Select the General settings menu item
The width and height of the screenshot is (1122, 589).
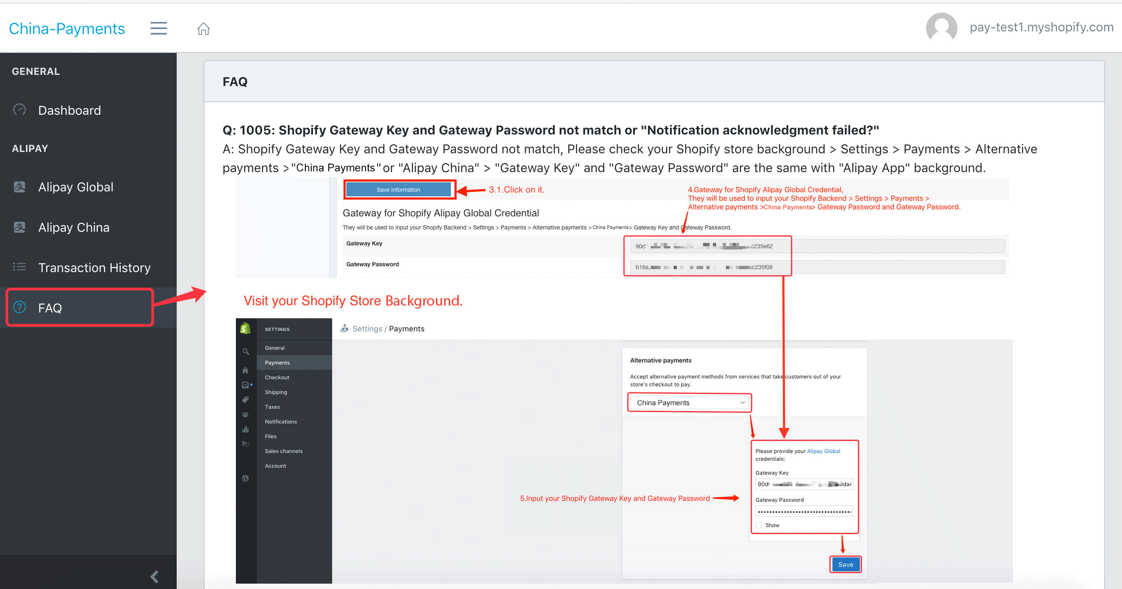(274, 348)
